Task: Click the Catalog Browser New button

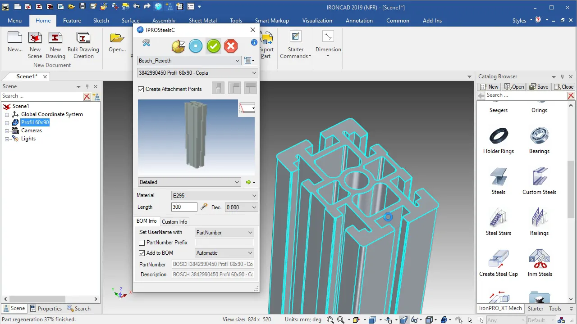Action: click(490, 87)
